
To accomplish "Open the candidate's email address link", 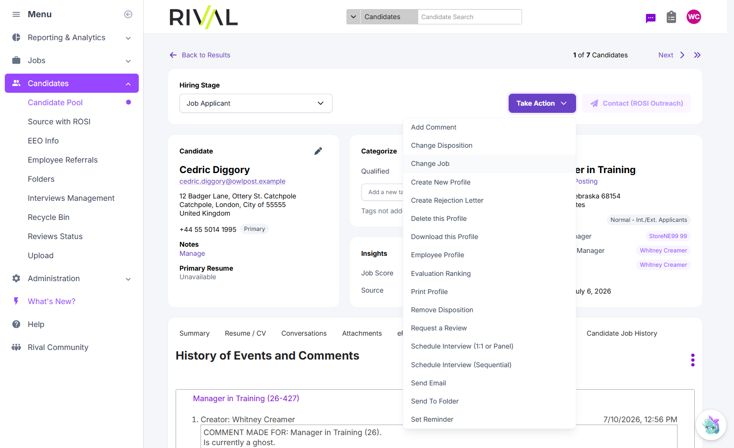I will click(233, 181).
